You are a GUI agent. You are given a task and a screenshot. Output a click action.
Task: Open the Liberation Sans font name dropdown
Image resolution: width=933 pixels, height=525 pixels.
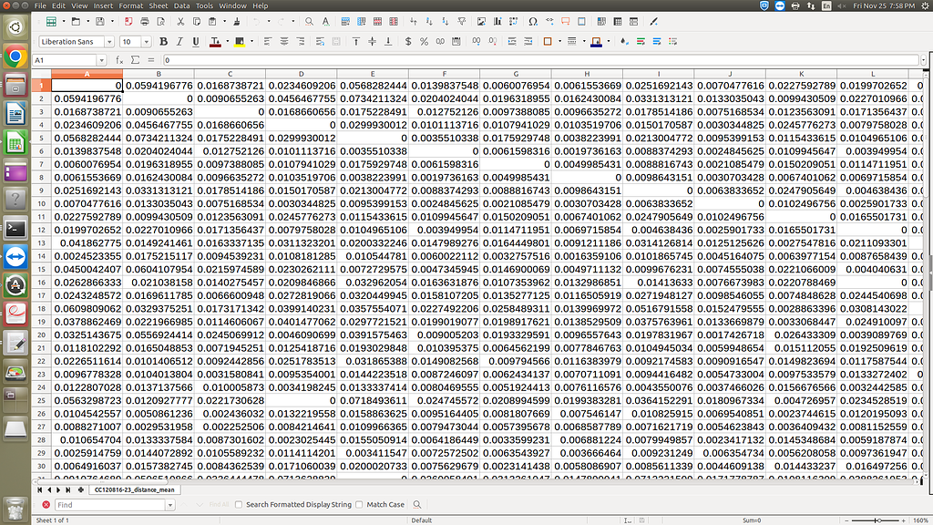coord(109,41)
